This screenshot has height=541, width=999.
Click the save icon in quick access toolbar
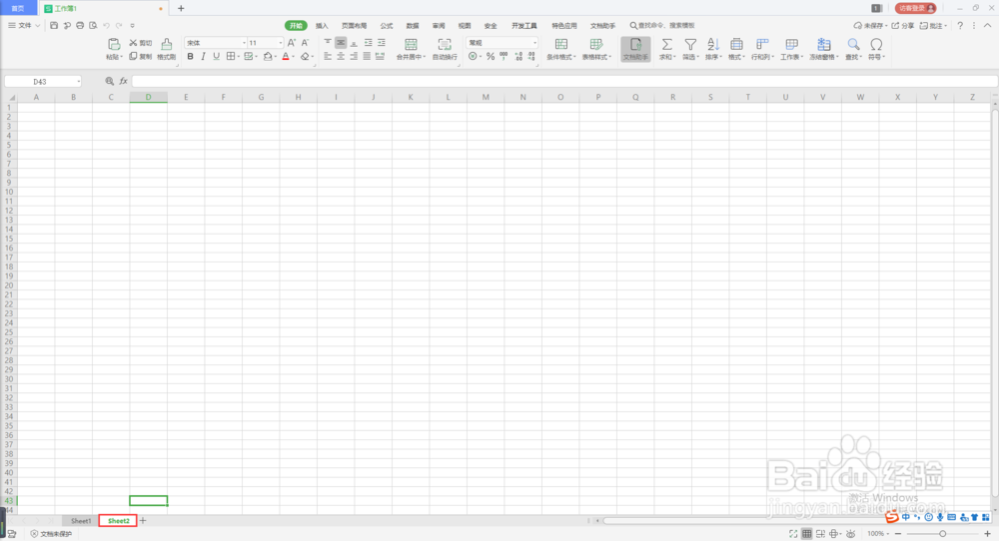point(54,26)
